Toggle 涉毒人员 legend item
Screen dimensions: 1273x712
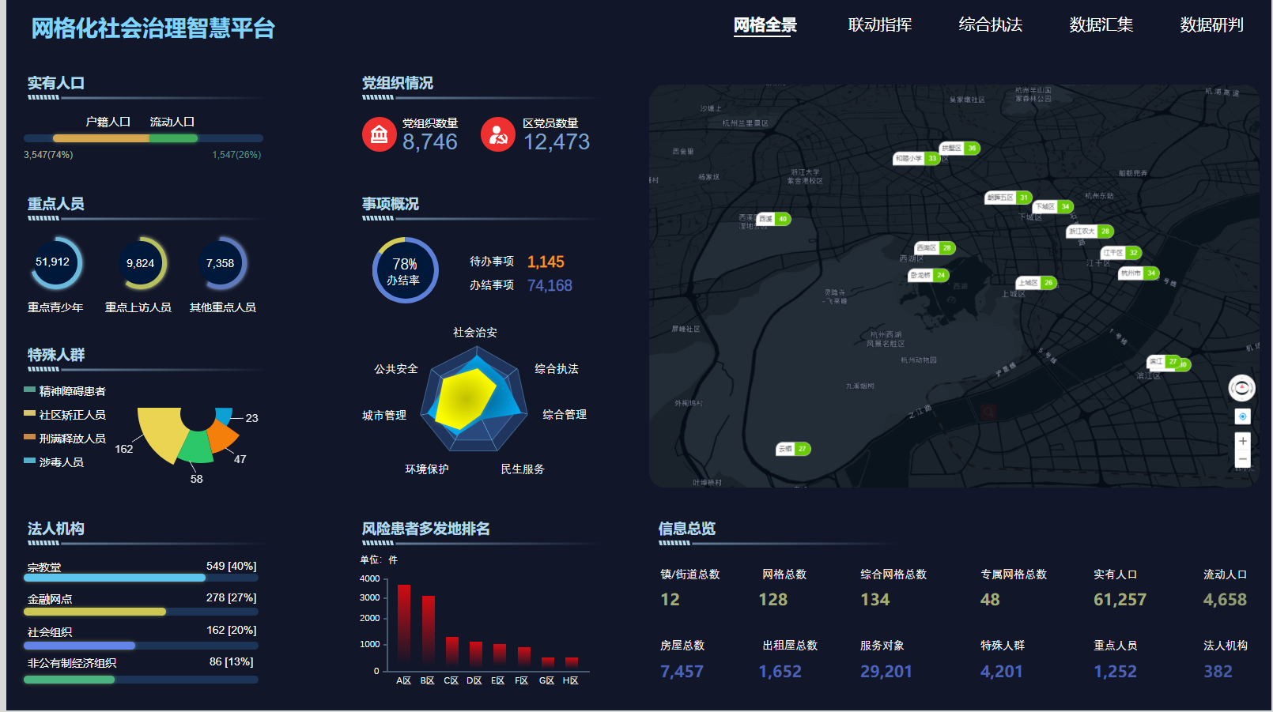(x=54, y=462)
